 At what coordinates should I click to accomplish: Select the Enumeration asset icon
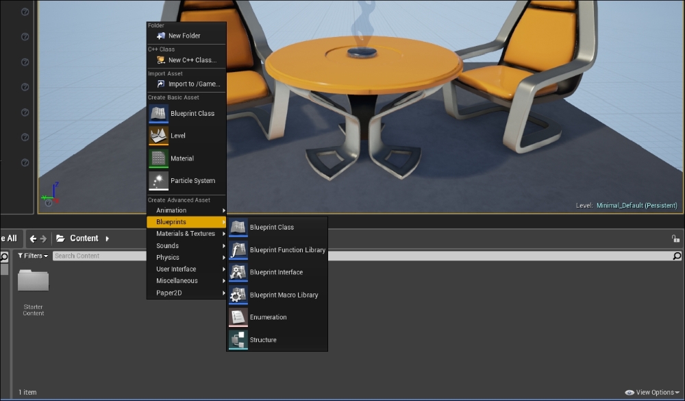point(238,317)
